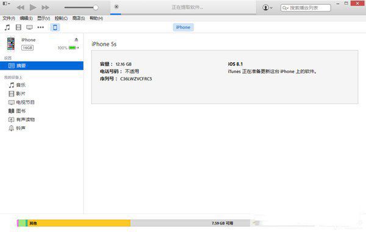Switch to the Music library icon
This screenshot has height=232, width=366.
coord(7,27)
